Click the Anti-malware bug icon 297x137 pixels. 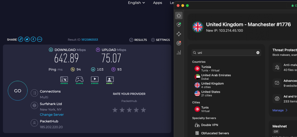click(x=277, y=67)
